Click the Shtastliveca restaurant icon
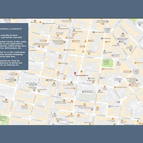 pos(73,41)
